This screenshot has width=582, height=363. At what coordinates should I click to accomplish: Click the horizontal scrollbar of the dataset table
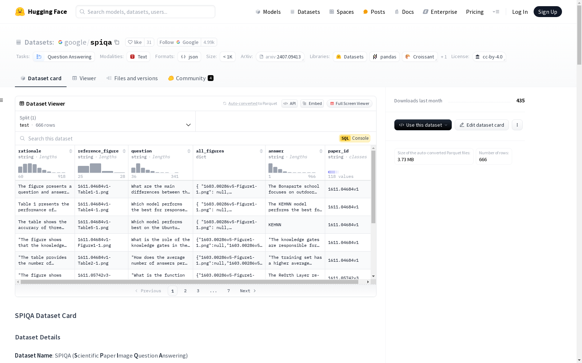189,282
